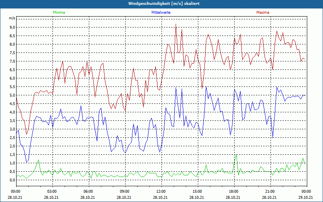Click the 2,0 y-axis value
Image resolution: width=323 pixels, height=202 pixels.
(x=12, y=146)
